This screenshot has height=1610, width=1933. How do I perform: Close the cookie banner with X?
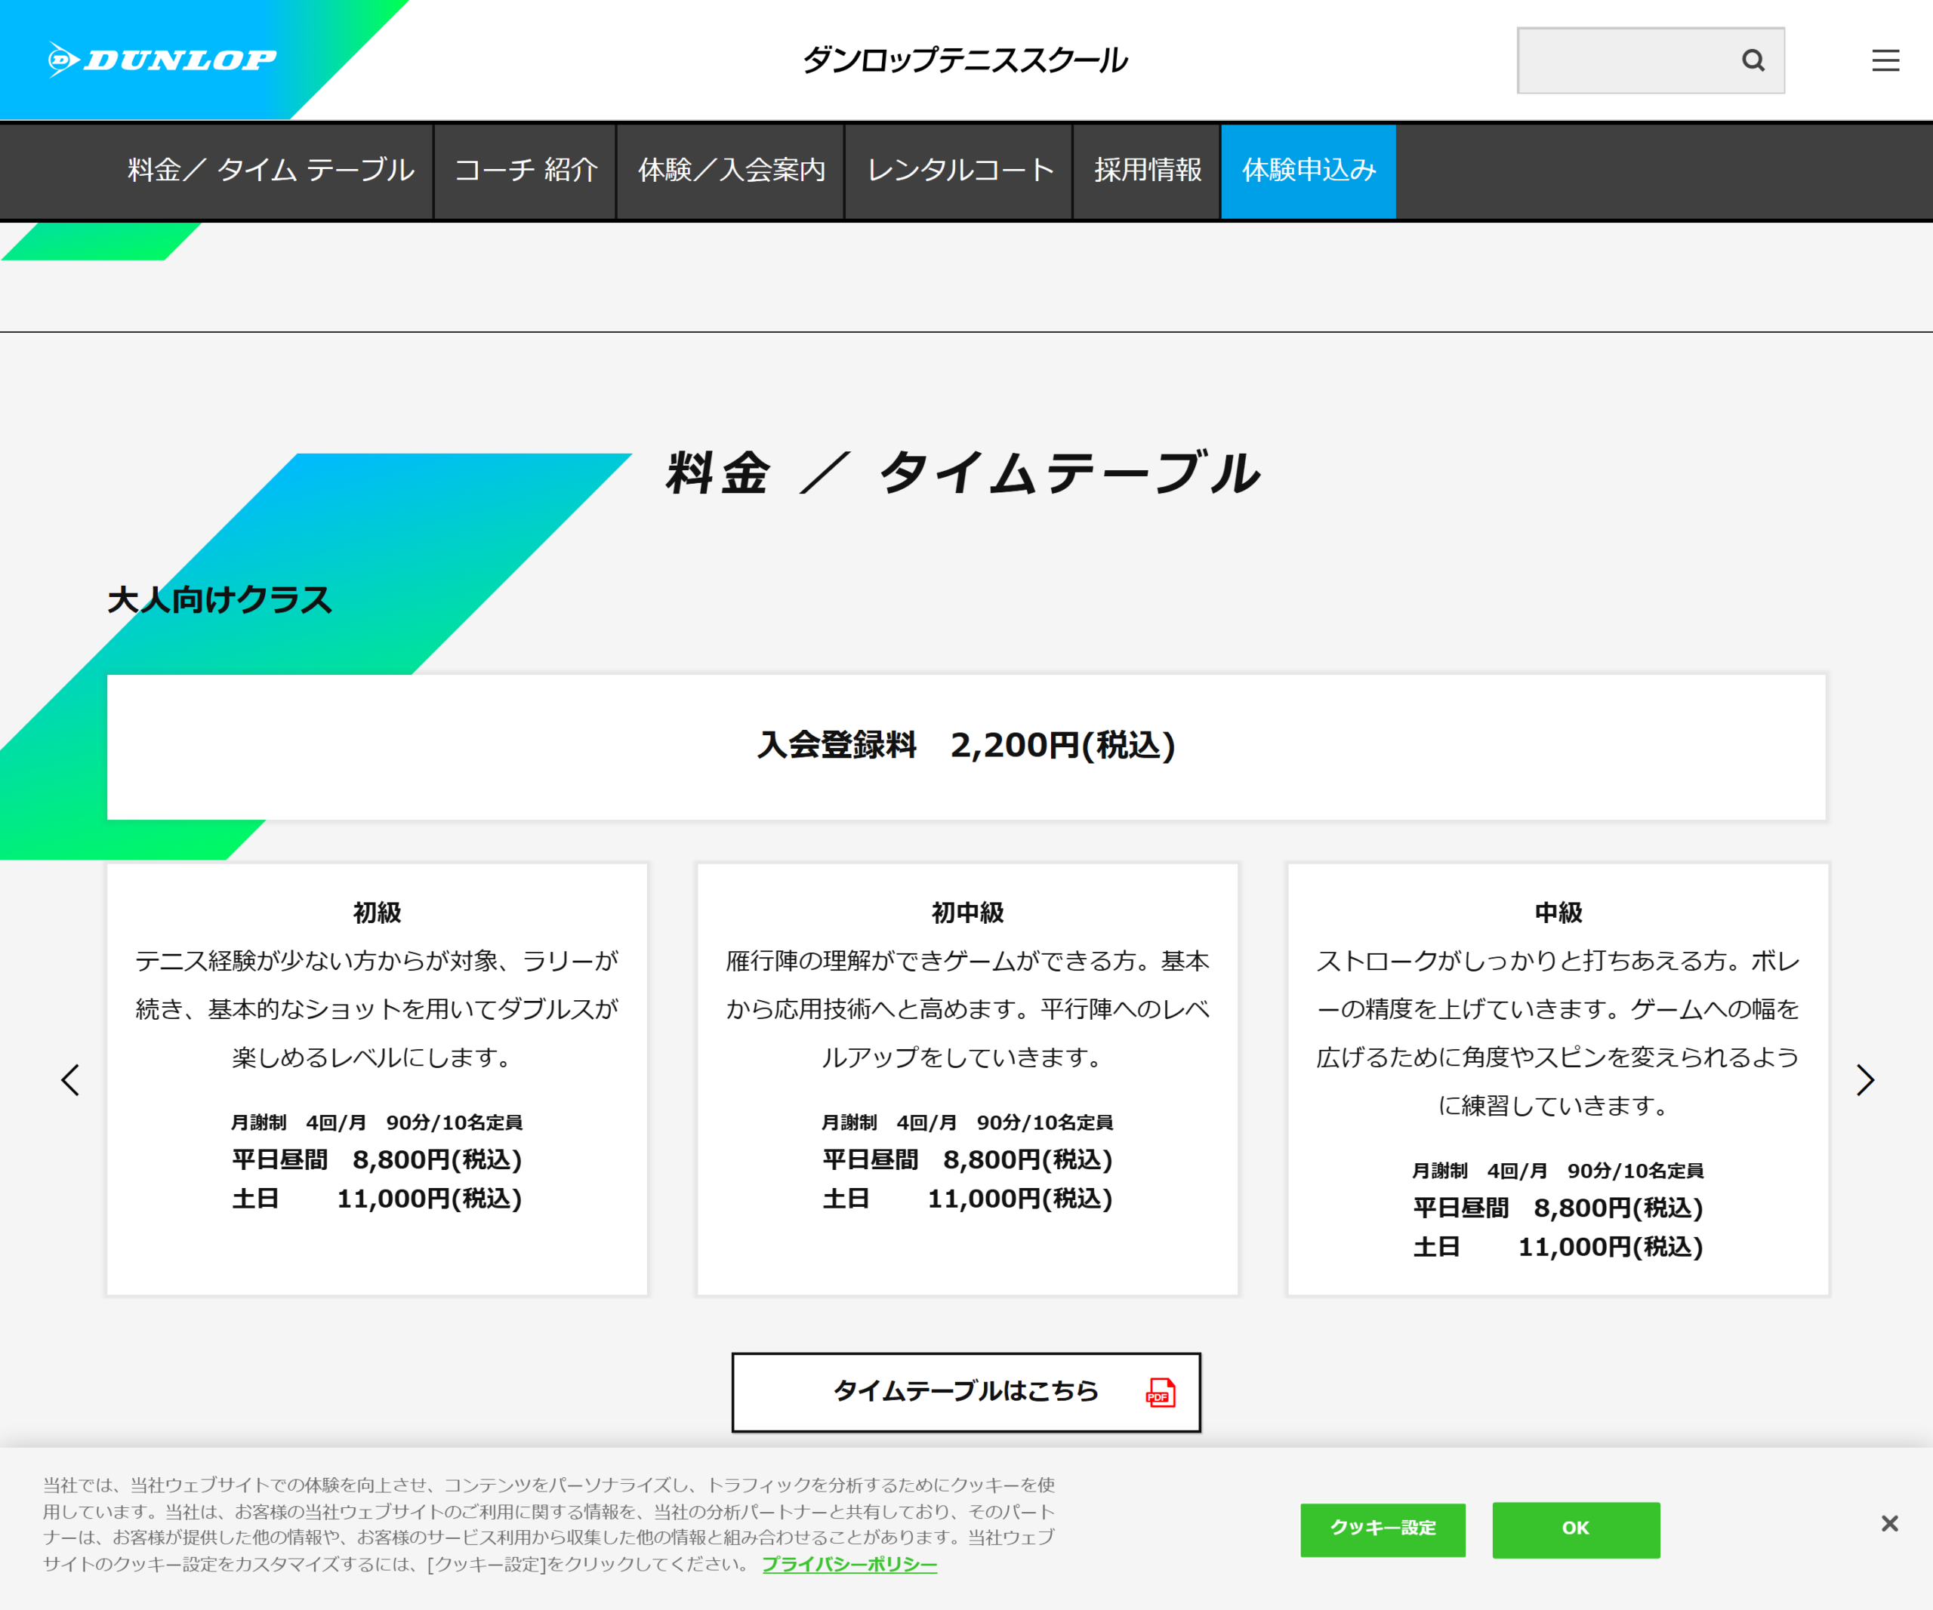[x=1888, y=1523]
